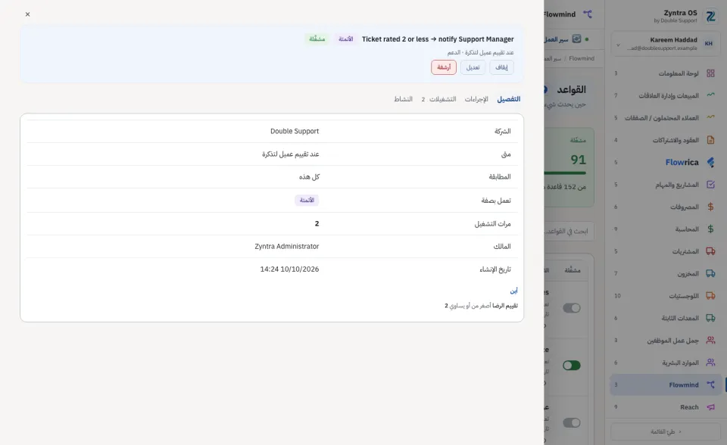Close the rule detail panel
This screenshot has height=445, width=727.
(x=27, y=14)
